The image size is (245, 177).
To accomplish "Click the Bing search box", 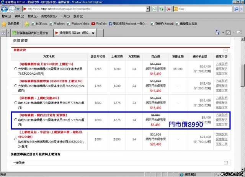I will [203, 9].
